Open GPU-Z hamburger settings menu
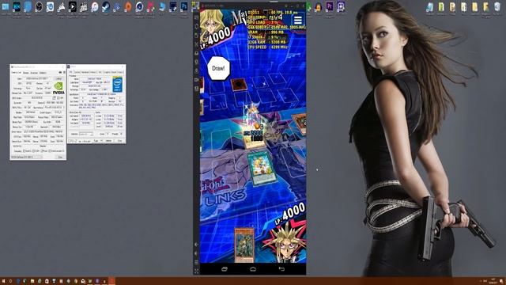Viewport: 506px width, 285px height. 64,72
